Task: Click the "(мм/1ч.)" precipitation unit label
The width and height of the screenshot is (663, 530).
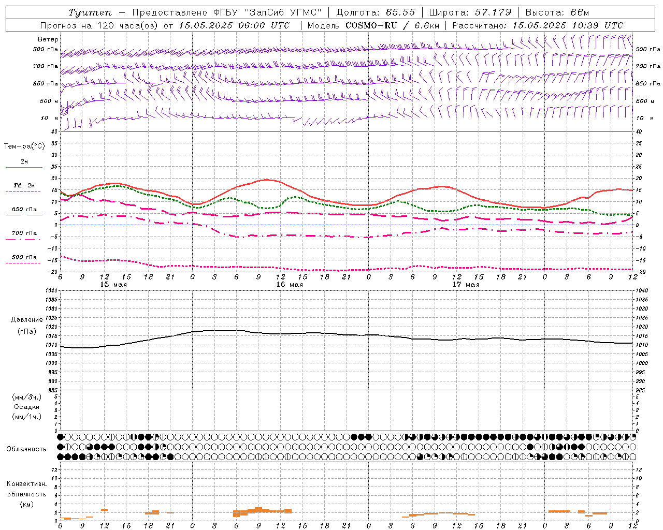Action: tap(27, 417)
